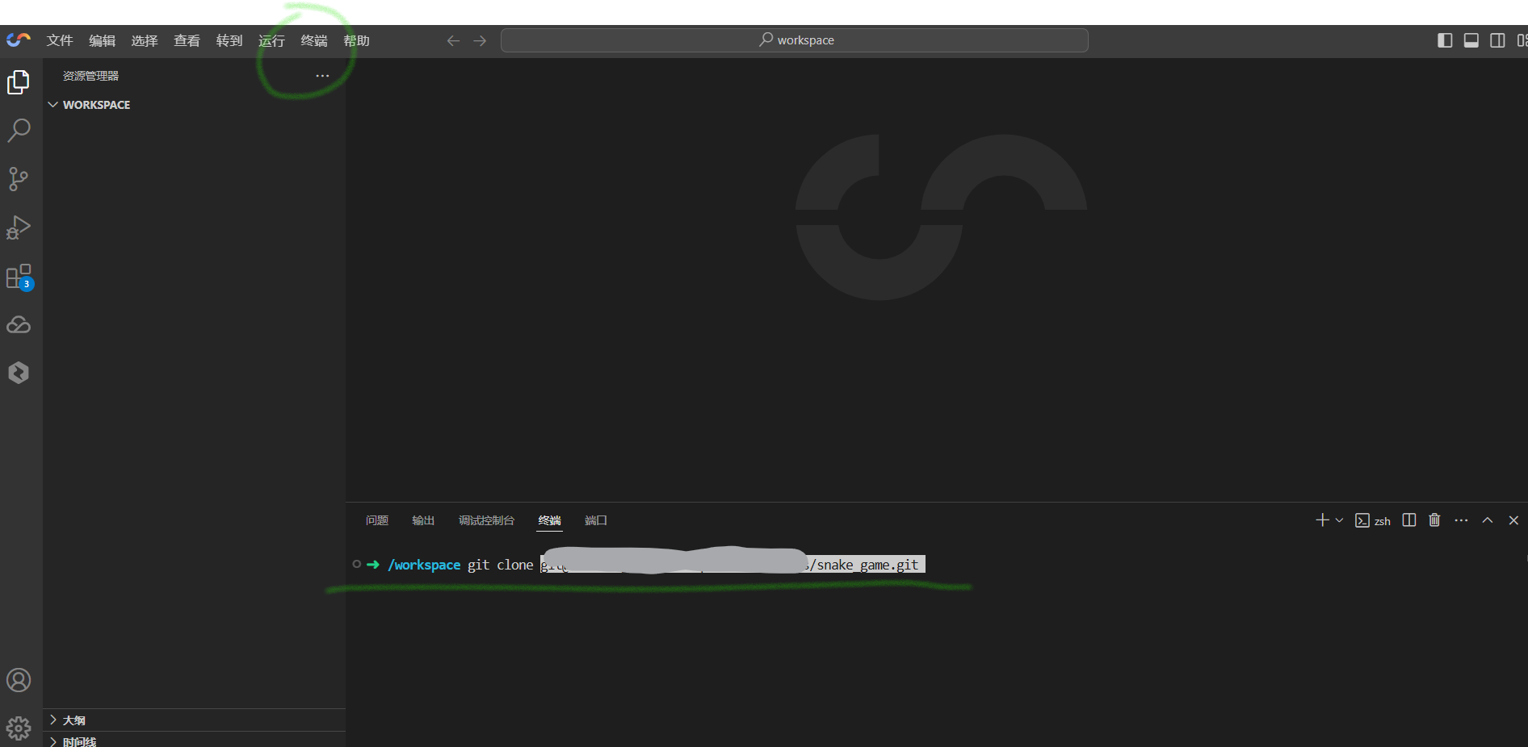Open the 运行 menu
Viewport: 1528px width, 747px height.
[271, 40]
